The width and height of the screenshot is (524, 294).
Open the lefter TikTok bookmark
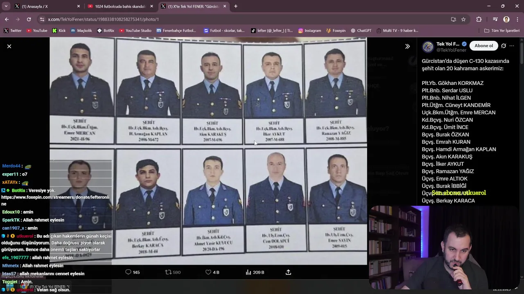(272, 30)
